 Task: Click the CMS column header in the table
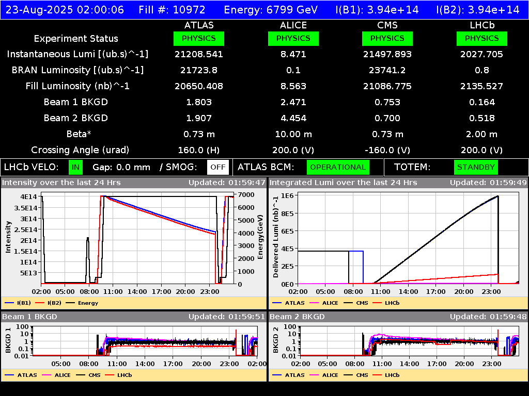[387, 25]
